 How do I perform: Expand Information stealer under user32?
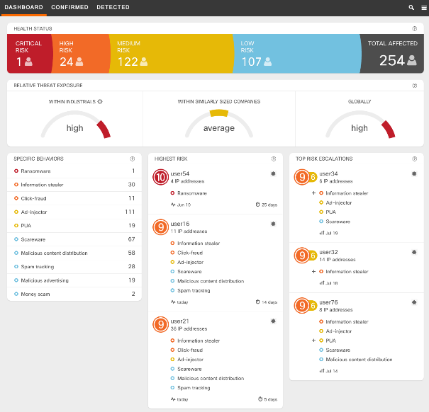tap(313, 271)
